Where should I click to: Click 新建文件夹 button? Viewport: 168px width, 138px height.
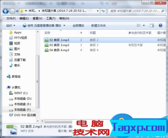[98, 26]
